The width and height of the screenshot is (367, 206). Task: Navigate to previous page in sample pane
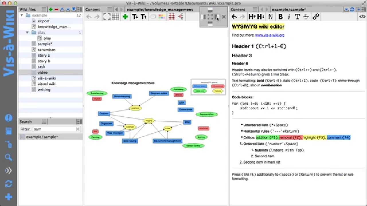(x=262, y=9)
